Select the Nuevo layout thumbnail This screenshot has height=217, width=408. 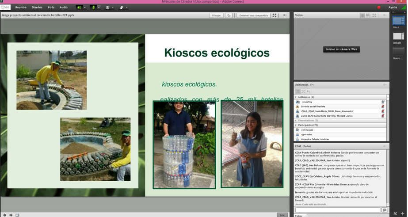coord(398,52)
